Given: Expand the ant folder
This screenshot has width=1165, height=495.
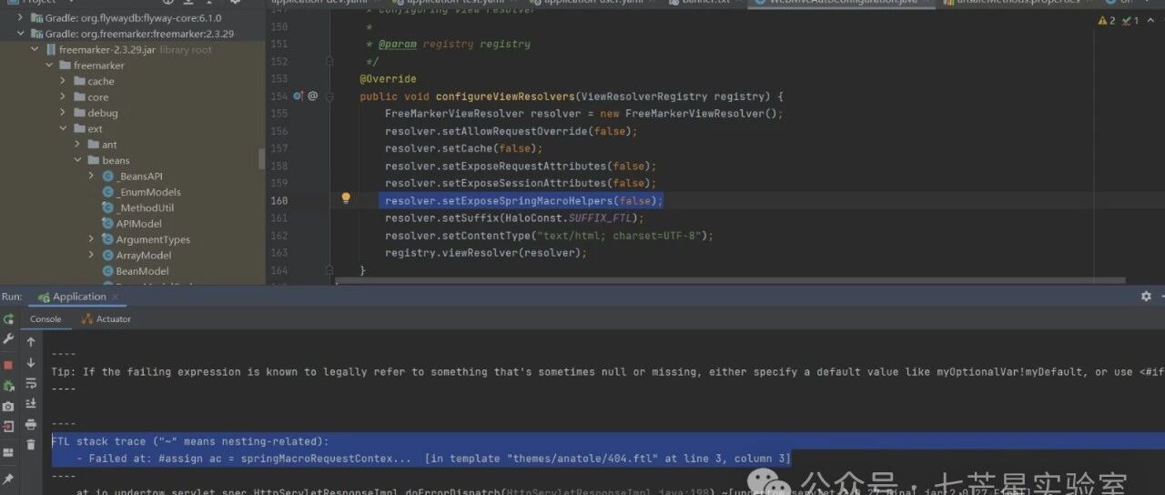Looking at the screenshot, I should click(x=78, y=145).
